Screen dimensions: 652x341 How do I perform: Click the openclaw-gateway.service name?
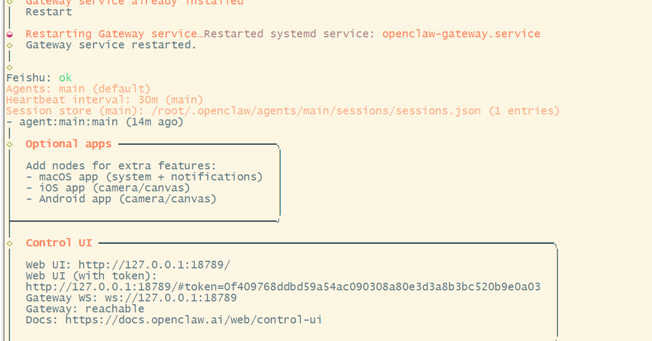461,34
